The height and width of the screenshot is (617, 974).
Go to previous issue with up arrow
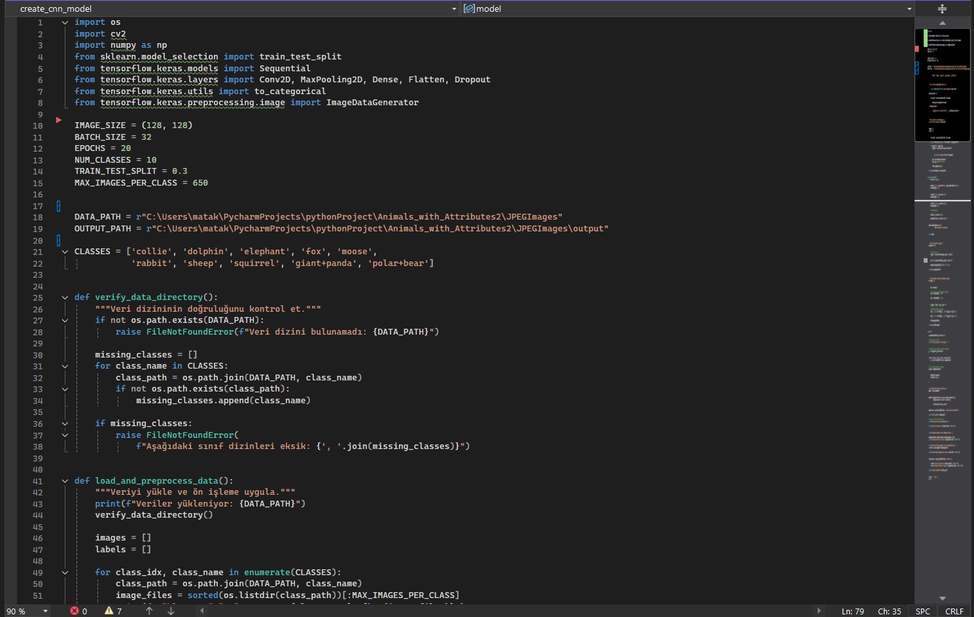pyautogui.click(x=149, y=611)
